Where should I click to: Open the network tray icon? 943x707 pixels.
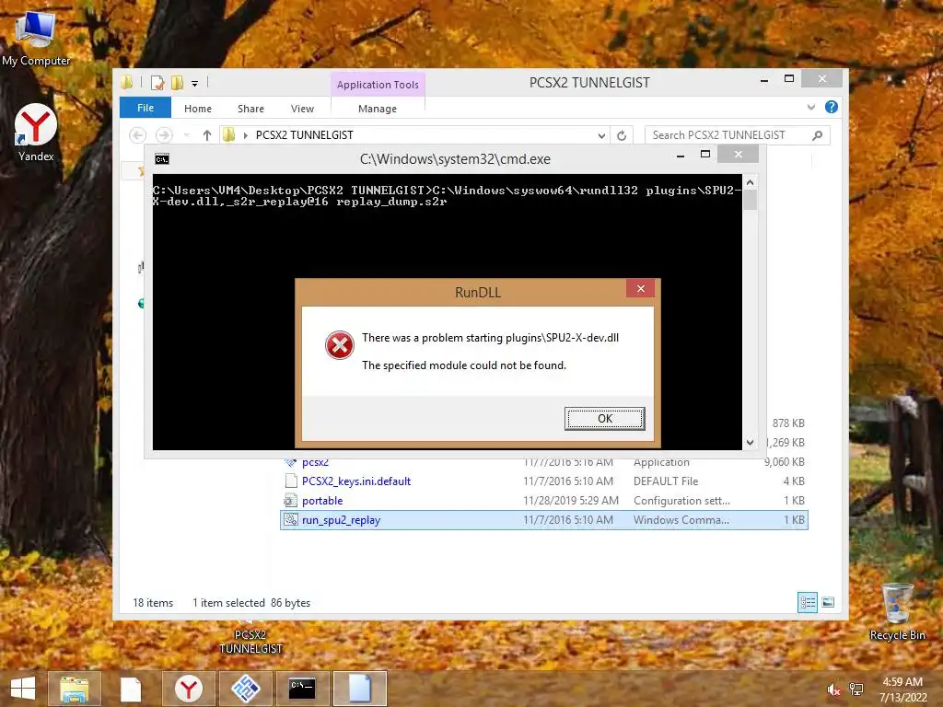coord(856,690)
